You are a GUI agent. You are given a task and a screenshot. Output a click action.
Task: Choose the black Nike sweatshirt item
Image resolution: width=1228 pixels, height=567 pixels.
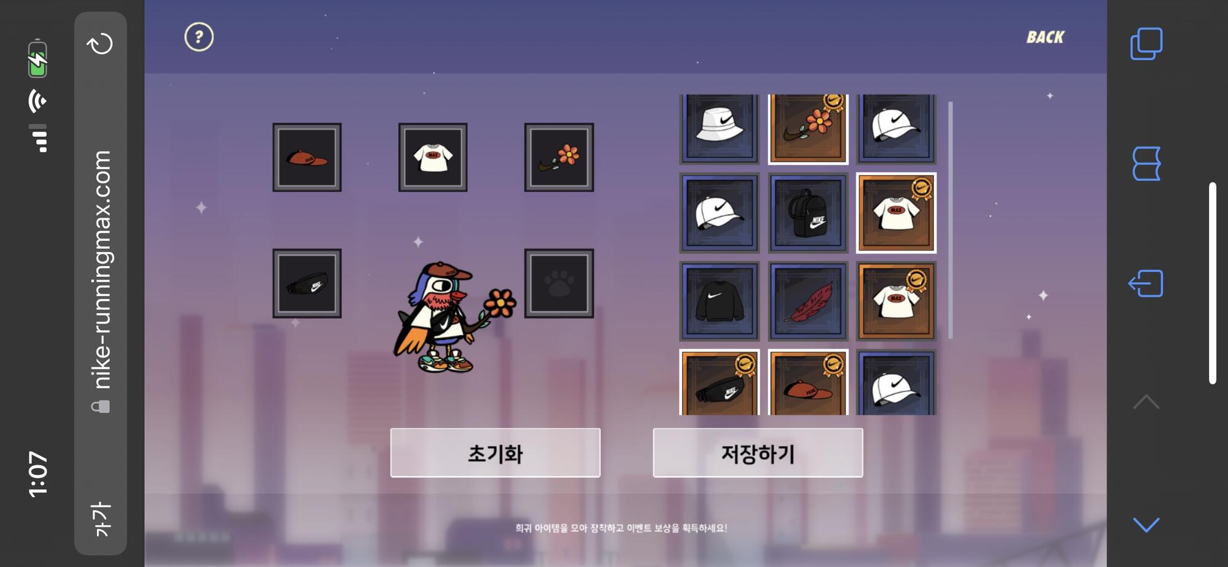(x=719, y=301)
